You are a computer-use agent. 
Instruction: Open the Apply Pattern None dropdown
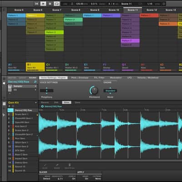(x=98, y=179)
